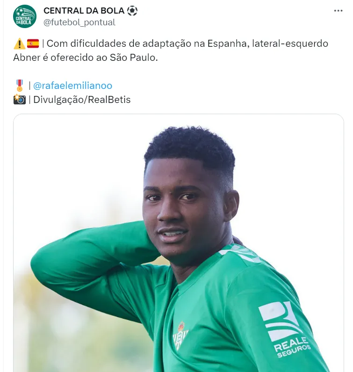This screenshot has height=372, width=353.
Task: Click the camera flash emoji
Action: (20, 99)
